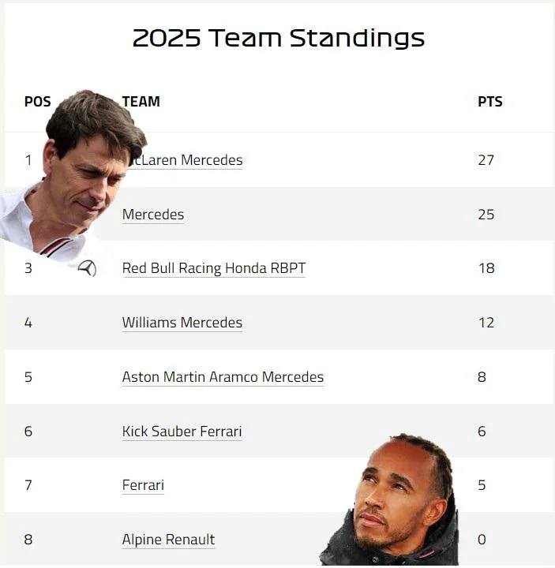
Task: Click the McLaren logo icon beside Red Bull
Action: pyautogui.click(x=87, y=268)
